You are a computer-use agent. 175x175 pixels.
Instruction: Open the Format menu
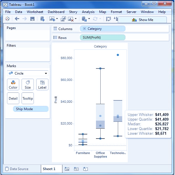(116, 12)
